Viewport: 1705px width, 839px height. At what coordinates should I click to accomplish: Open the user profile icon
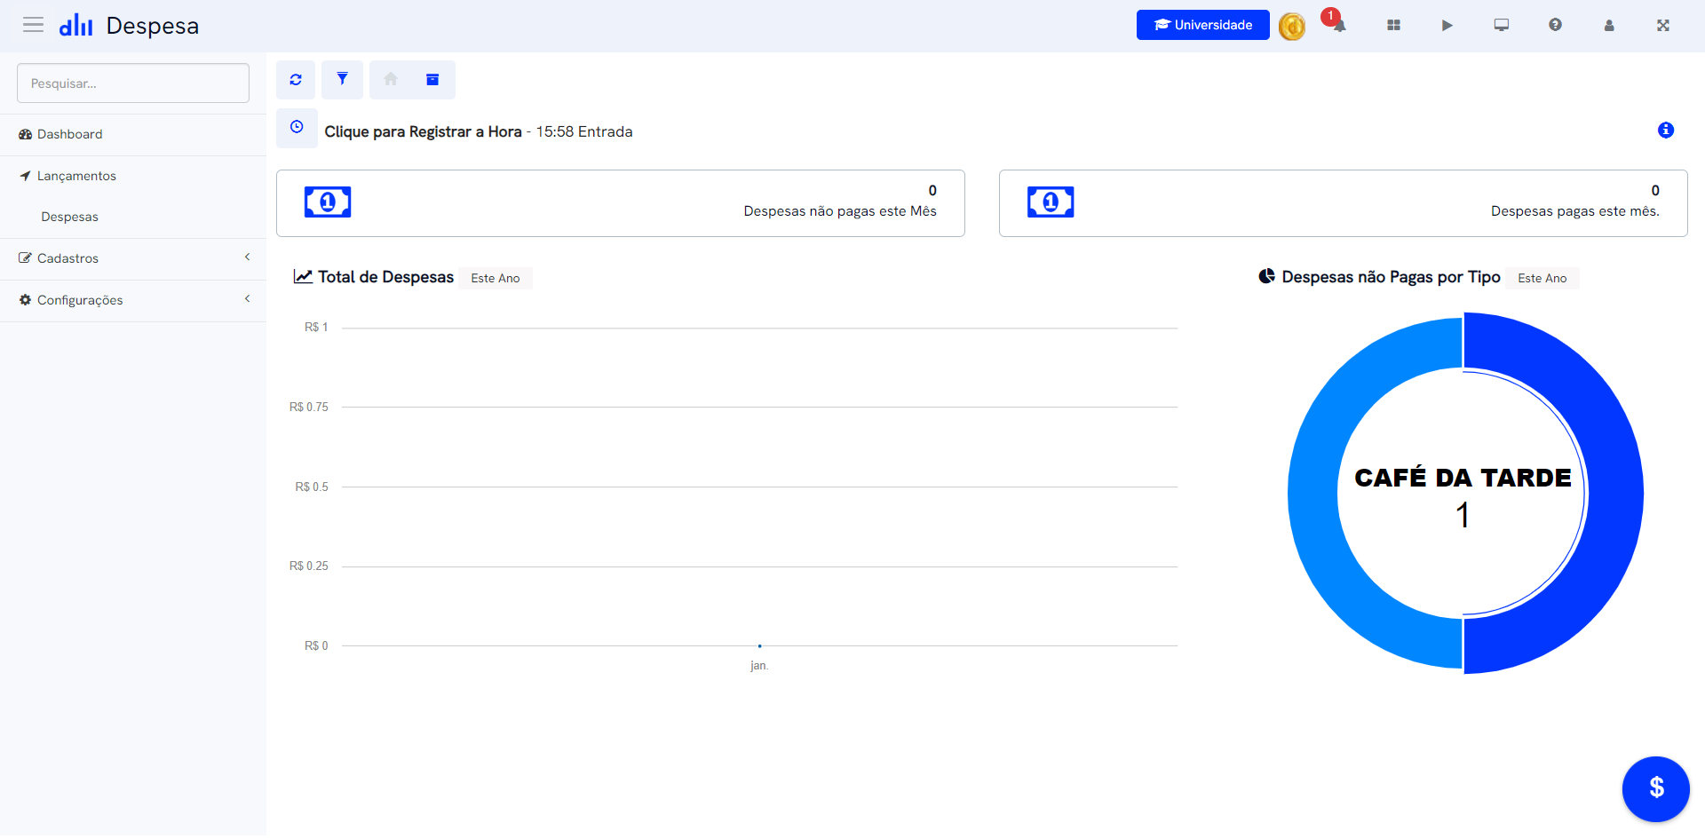point(1609,26)
